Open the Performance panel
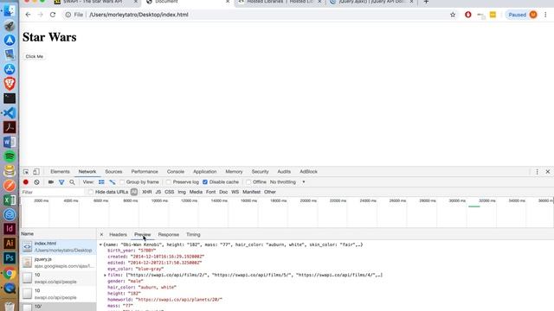This screenshot has width=554, height=311. click(145, 172)
